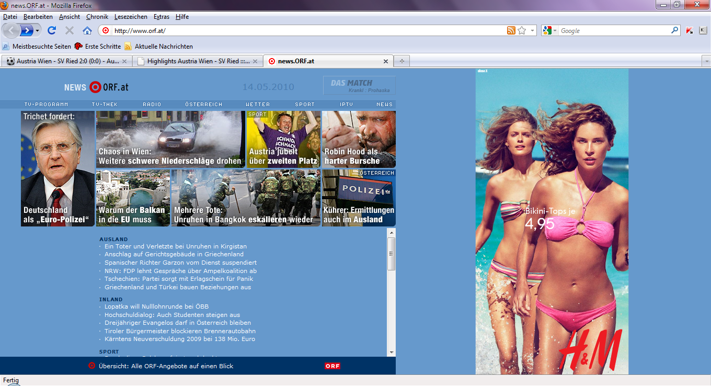The height and width of the screenshot is (386, 711).
Task: Open the Lesezeichen menu
Action: coord(131,17)
